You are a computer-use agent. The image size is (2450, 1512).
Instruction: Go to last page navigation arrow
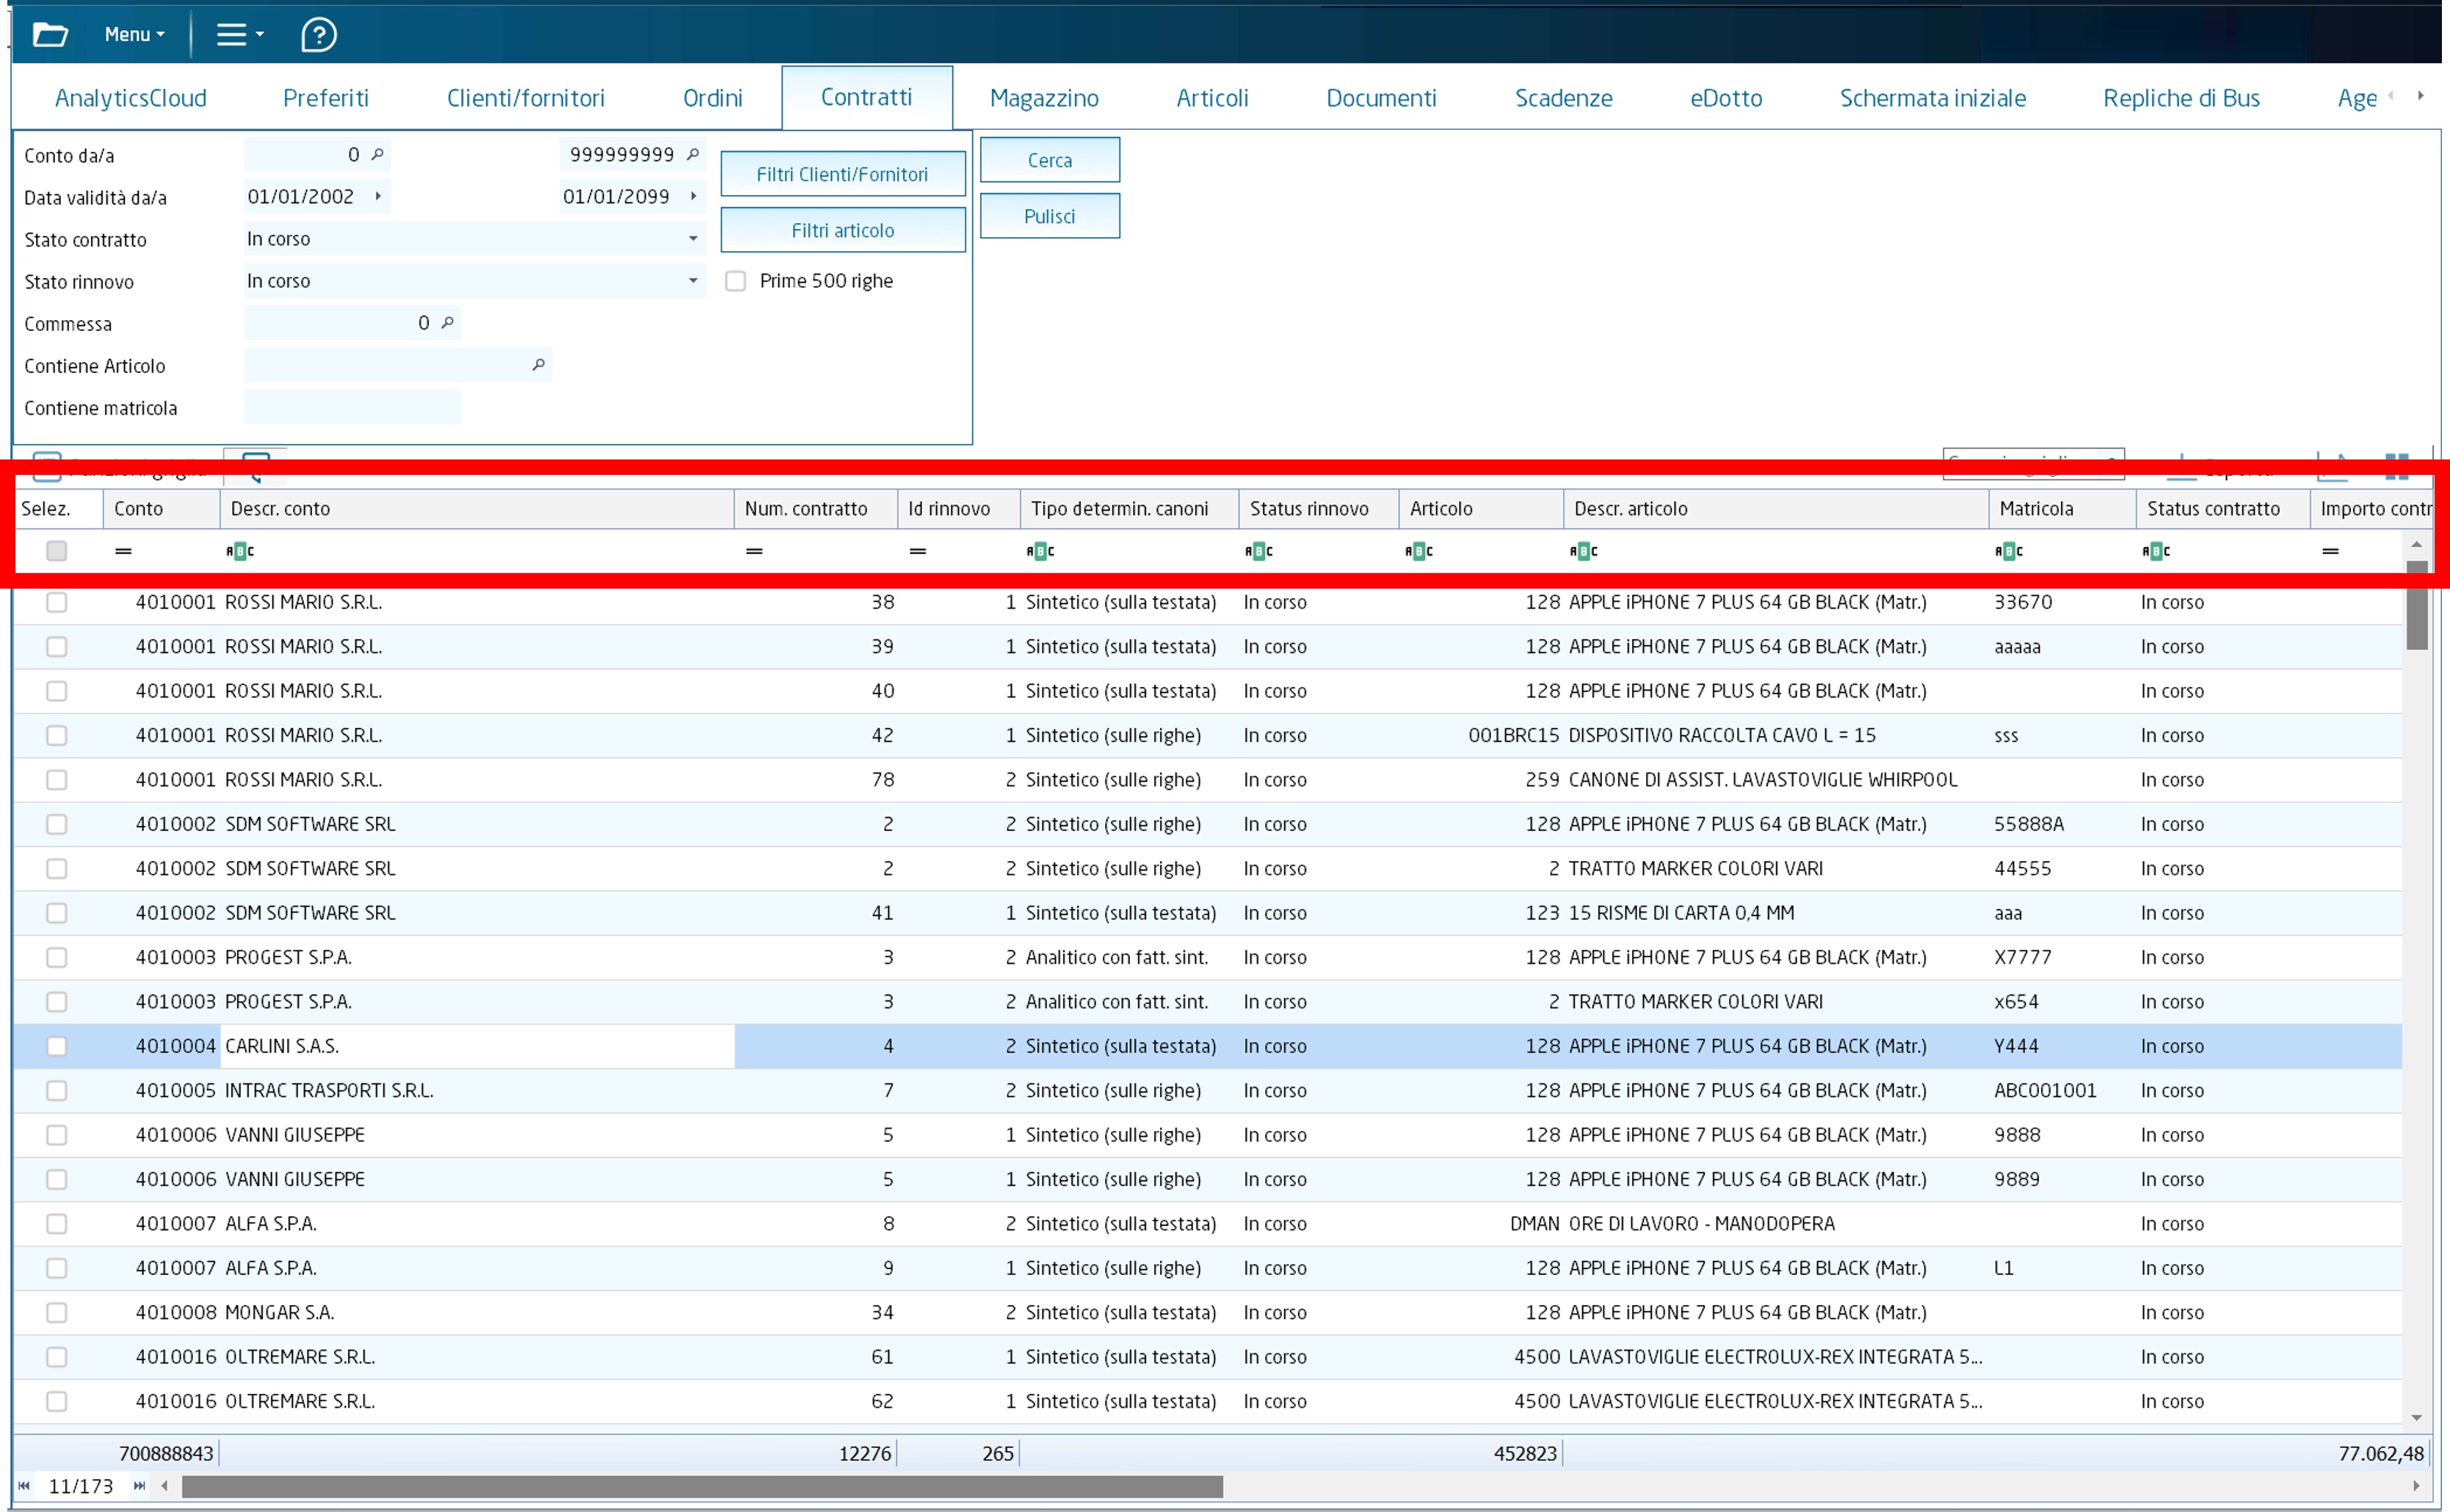139,1486
